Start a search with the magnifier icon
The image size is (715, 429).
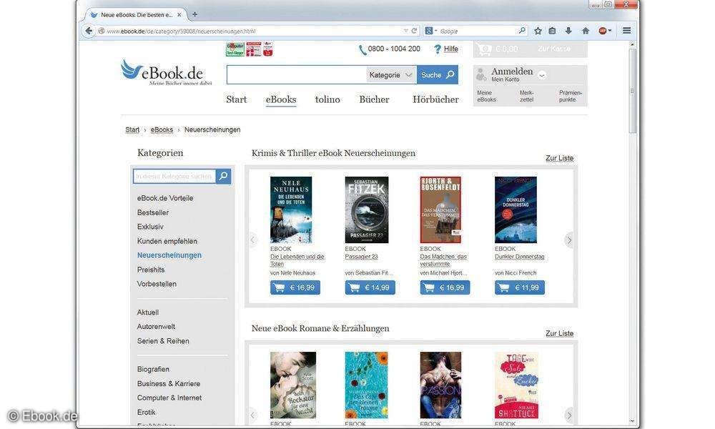tap(452, 74)
